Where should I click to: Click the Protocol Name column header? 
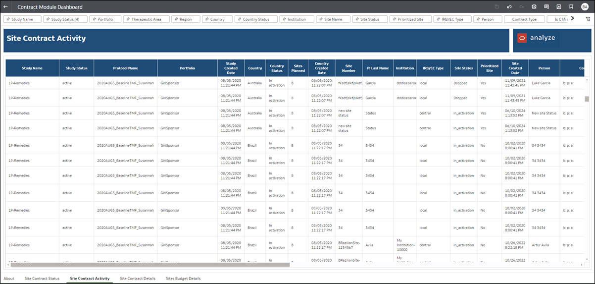click(125, 68)
